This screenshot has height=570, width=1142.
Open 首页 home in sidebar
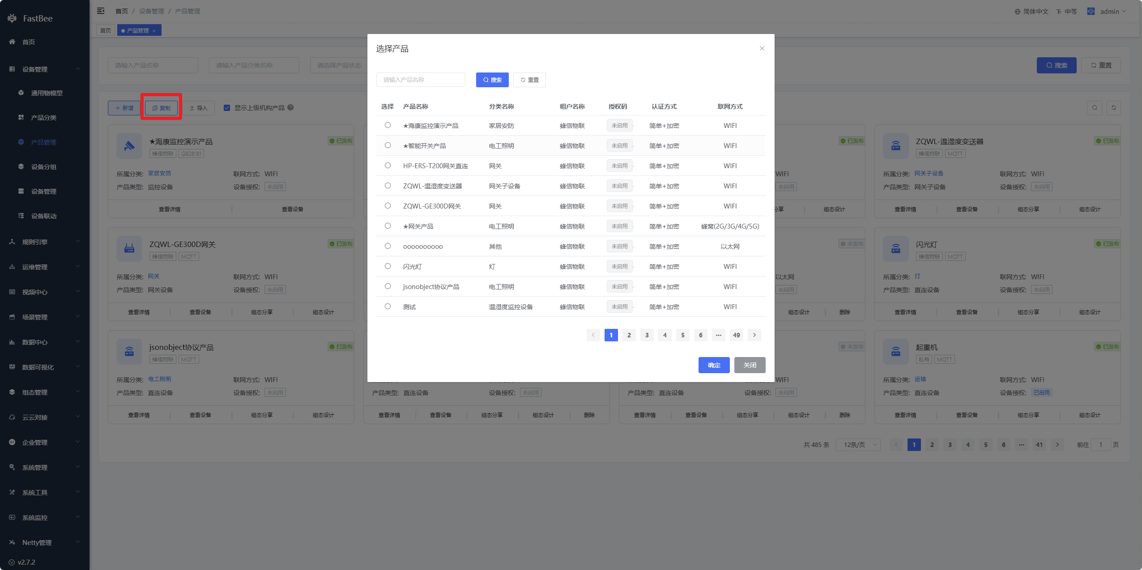click(x=45, y=42)
